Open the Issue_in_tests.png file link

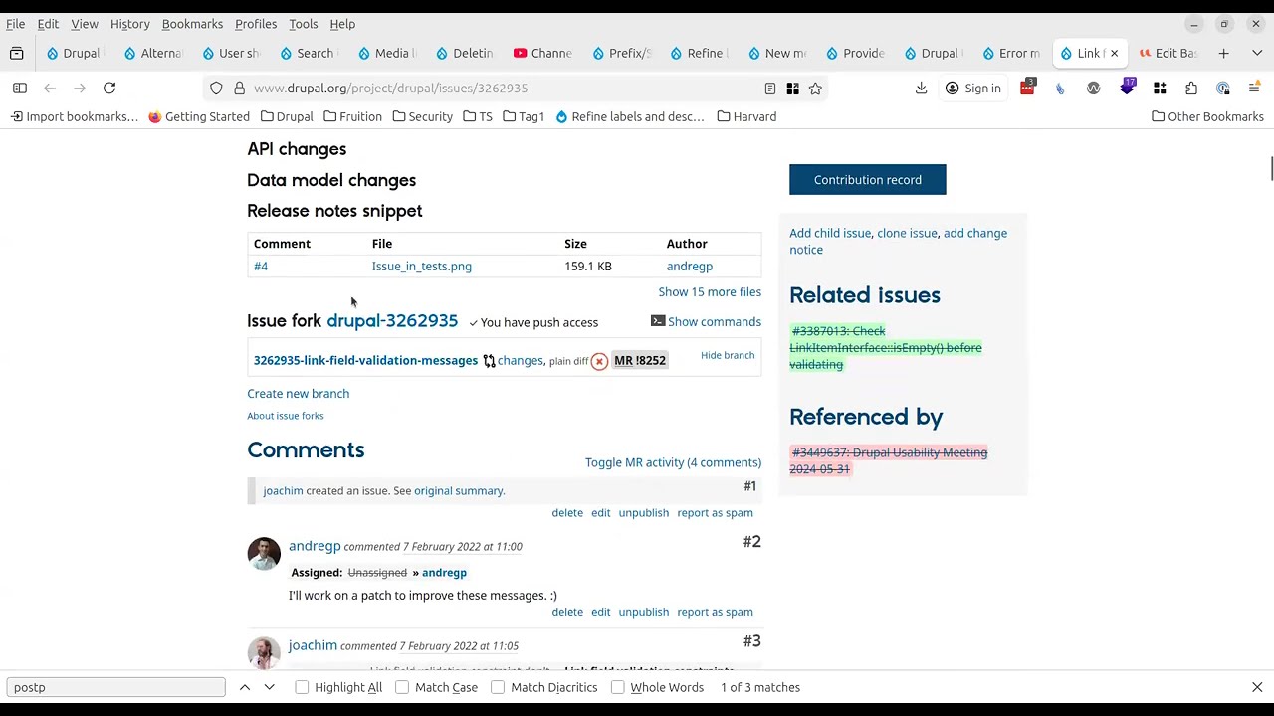pyautogui.click(x=422, y=266)
